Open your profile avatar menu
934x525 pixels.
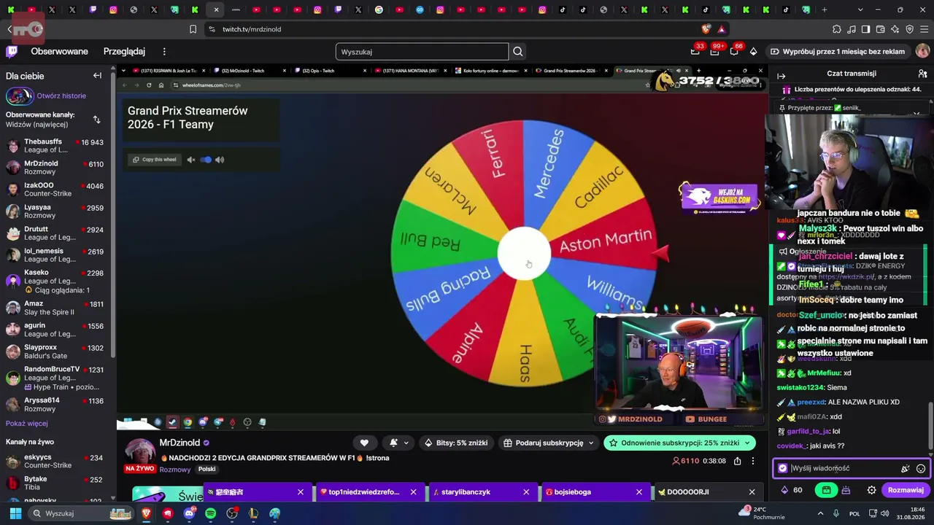[x=922, y=52]
